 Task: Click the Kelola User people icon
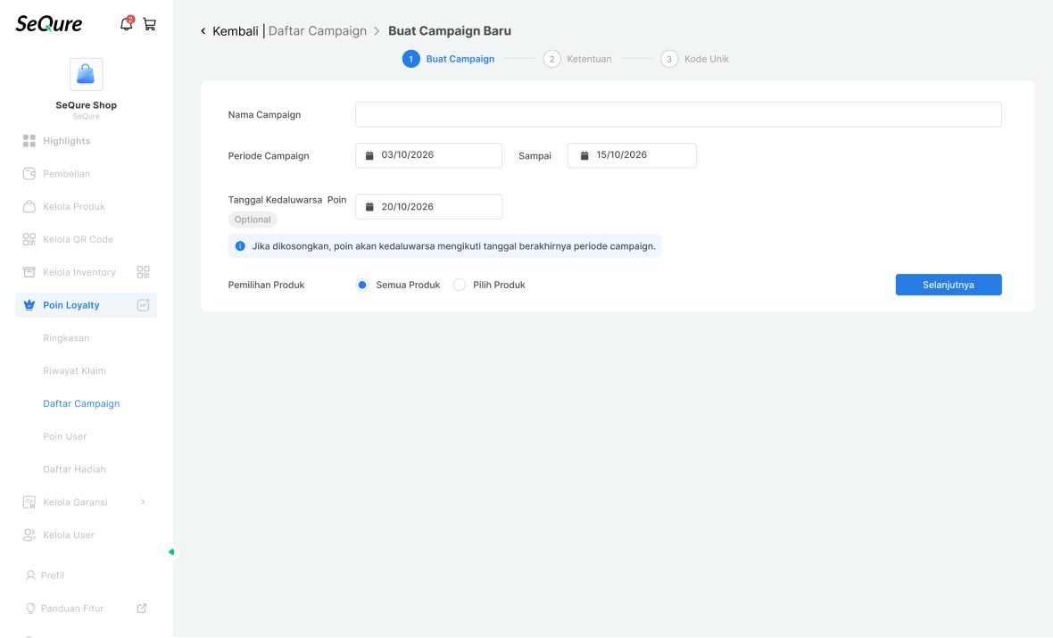point(29,534)
